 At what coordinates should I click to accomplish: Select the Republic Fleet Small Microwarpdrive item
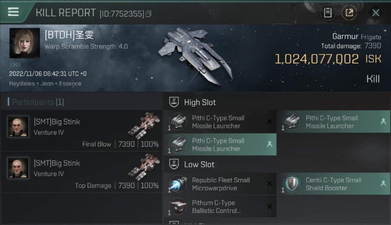coord(220,184)
